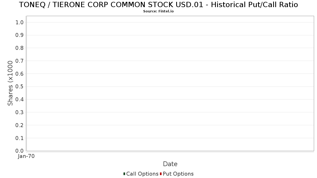317x178 pixels.
Task: Select the Jan-70 x-axis tick label
Action: (26, 156)
